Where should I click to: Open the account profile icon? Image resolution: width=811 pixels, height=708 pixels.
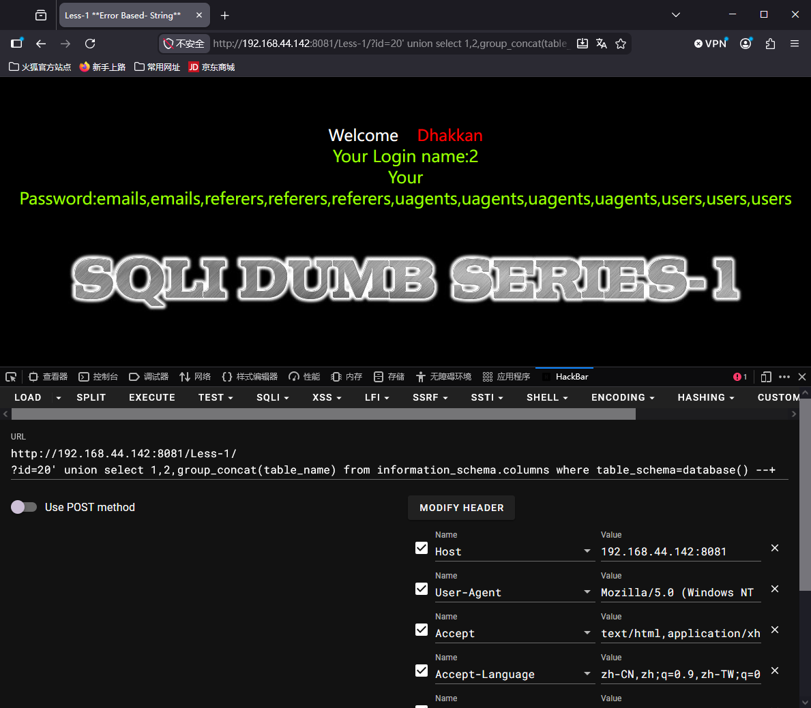[746, 44]
